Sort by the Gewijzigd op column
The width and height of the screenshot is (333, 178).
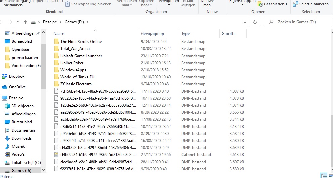pyautogui.click(x=159, y=34)
